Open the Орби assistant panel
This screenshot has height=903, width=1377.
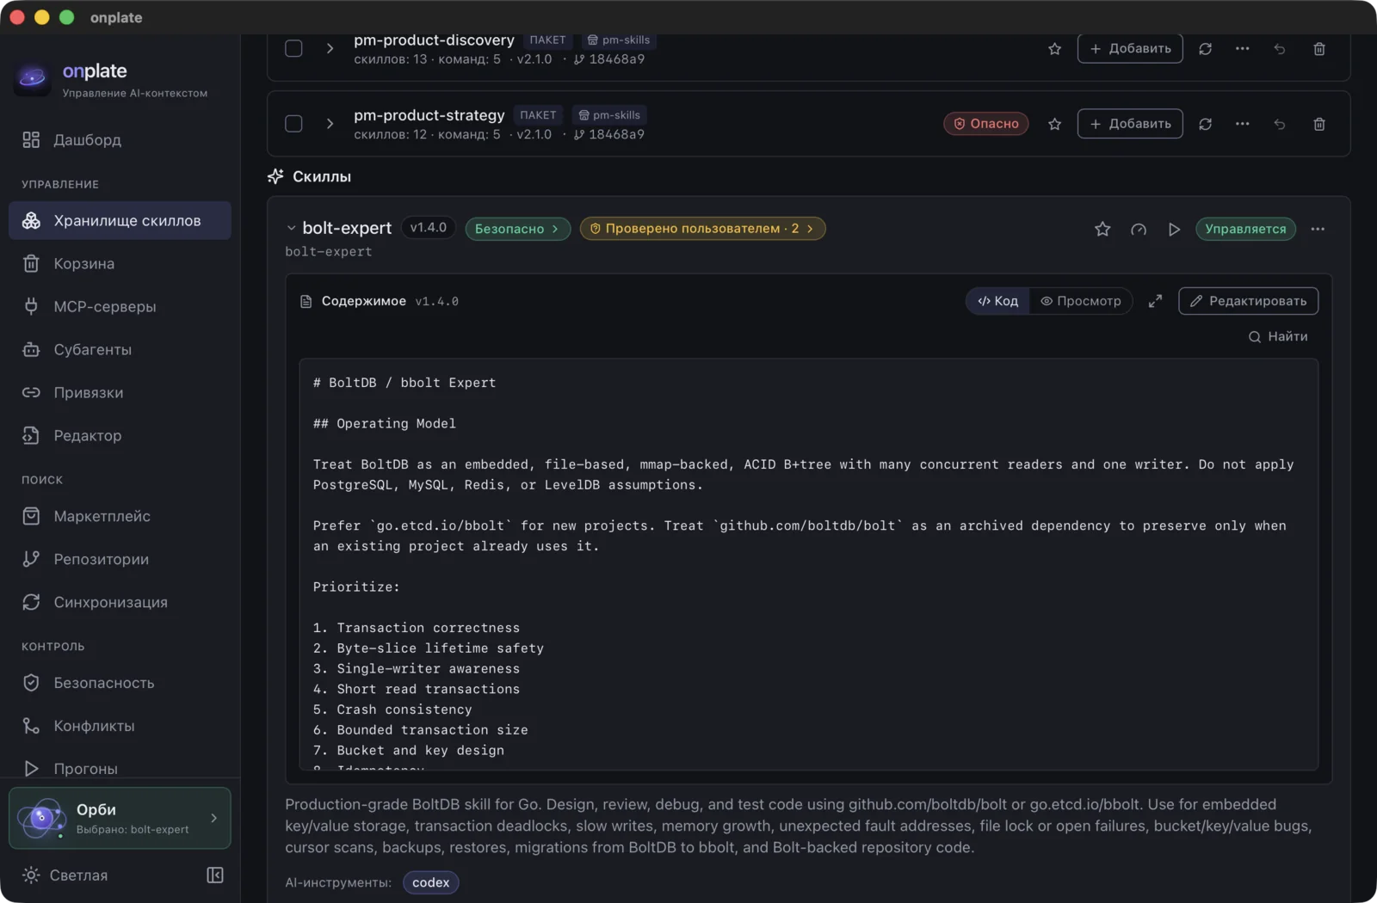point(120,818)
